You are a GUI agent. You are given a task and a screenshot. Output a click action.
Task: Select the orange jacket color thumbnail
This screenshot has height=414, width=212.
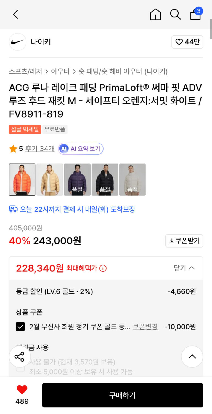pyautogui.click(x=22, y=180)
